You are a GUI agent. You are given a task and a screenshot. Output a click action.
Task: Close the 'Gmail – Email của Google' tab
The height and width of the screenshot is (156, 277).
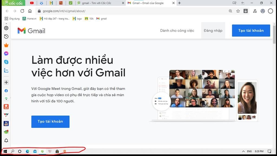click(x=173, y=3)
